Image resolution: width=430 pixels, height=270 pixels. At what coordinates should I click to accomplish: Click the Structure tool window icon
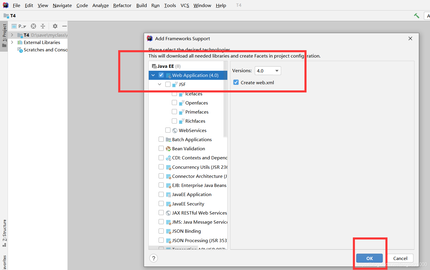[4, 245]
